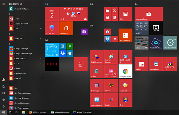
Task: Open Settings gear in Start sidebar
Action: (x=4, y=100)
